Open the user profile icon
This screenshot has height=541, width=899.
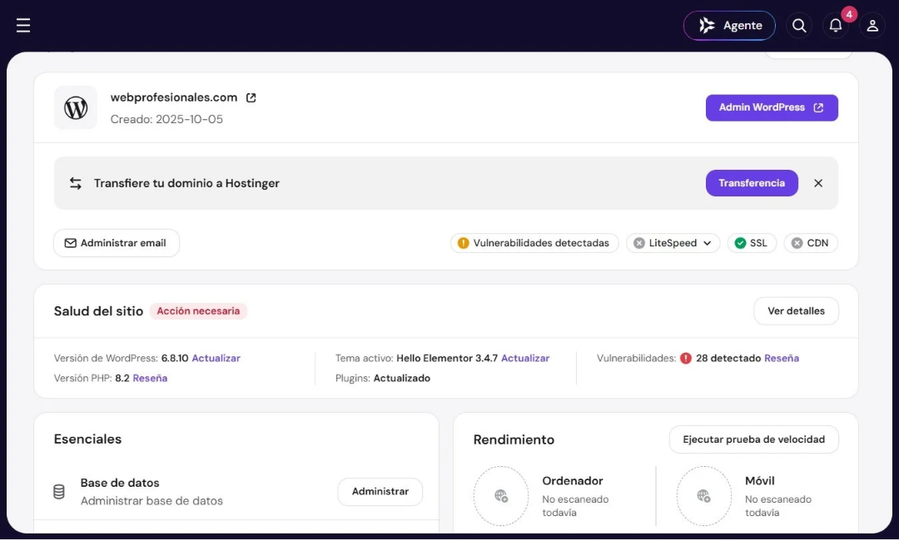[872, 25]
